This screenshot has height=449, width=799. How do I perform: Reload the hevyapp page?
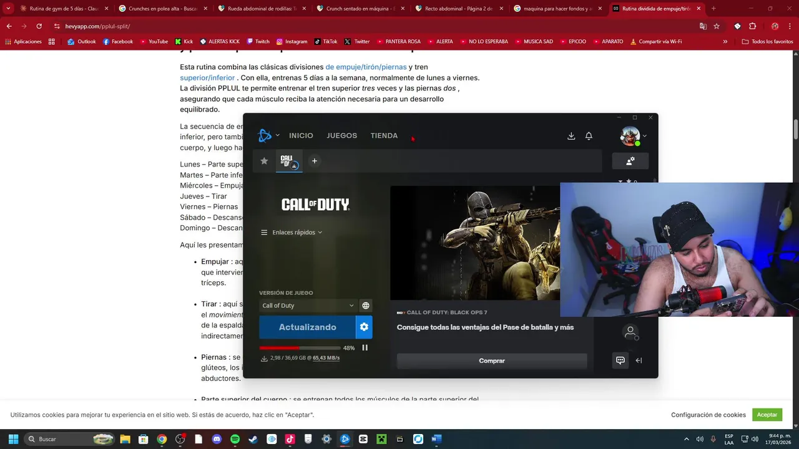(x=39, y=26)
